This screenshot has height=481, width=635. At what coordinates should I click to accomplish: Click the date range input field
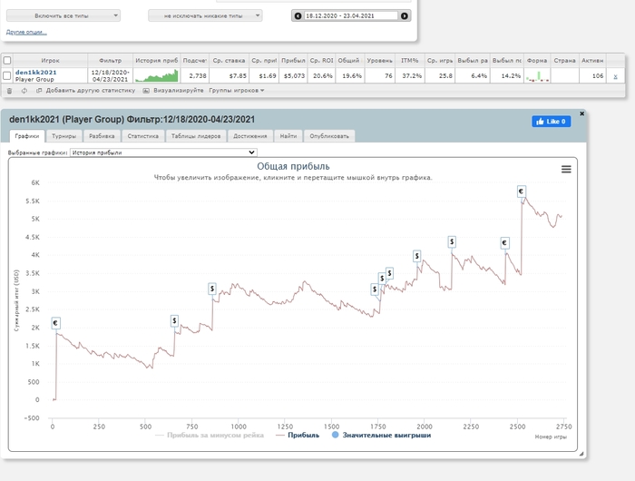point(351,15)
